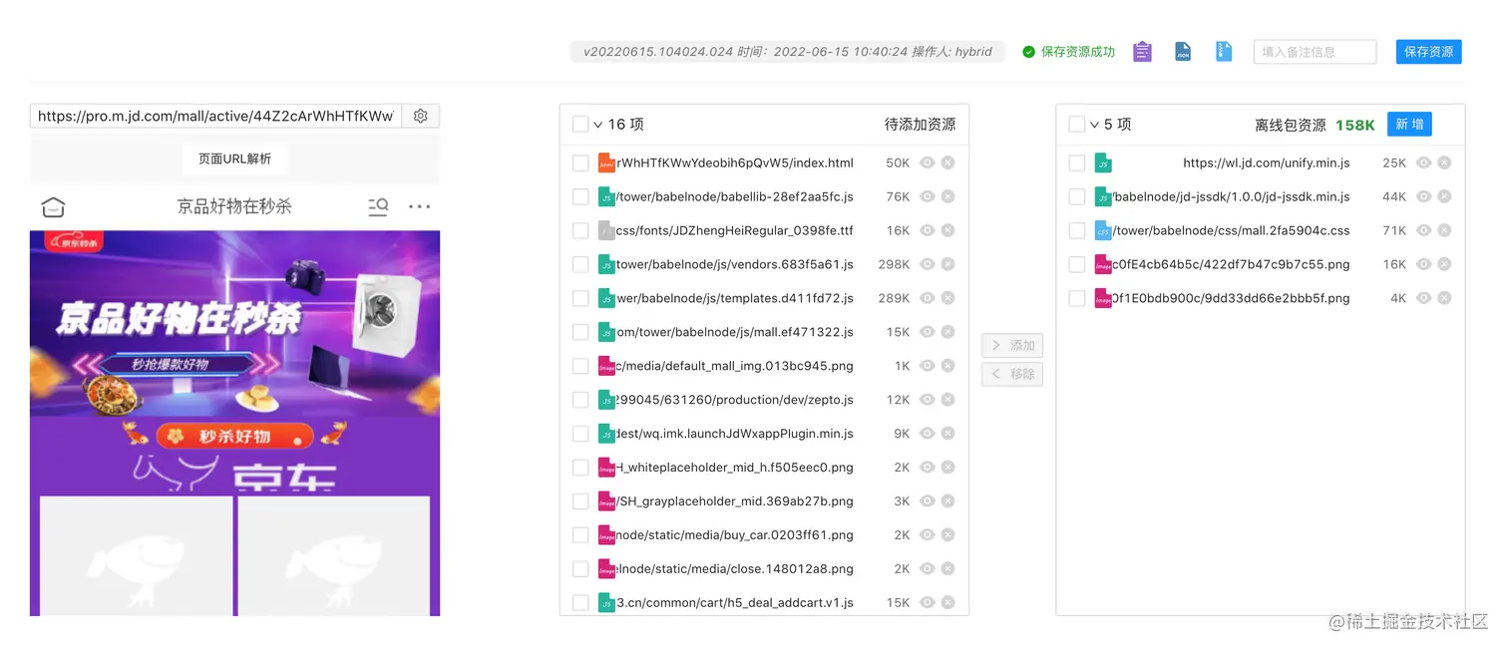Image resolution: width=1508 pixels, height=651 pixels.
Task: Check the templates.d411fd72.js checkbox
Action: click(580, 298)
